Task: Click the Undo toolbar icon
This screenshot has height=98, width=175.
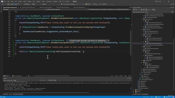Action: coord(19,4)
